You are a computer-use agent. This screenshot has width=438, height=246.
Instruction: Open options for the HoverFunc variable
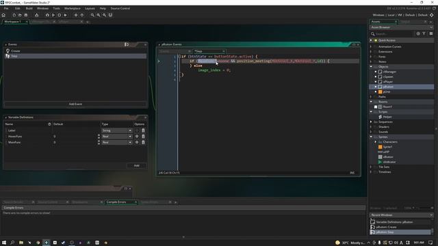click(x=137, y=137)
